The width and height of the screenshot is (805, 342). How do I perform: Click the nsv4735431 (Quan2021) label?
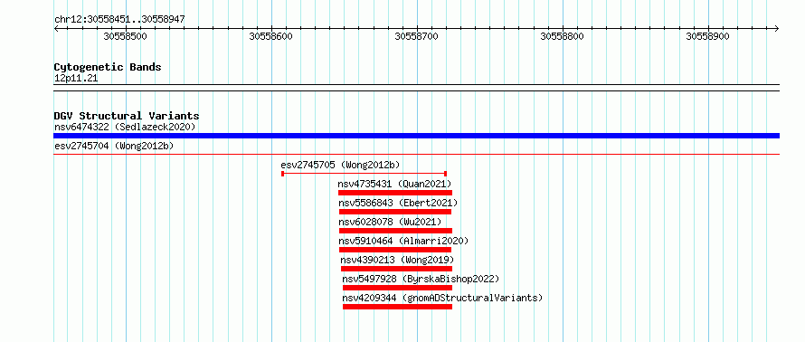[x=394, y=184]
